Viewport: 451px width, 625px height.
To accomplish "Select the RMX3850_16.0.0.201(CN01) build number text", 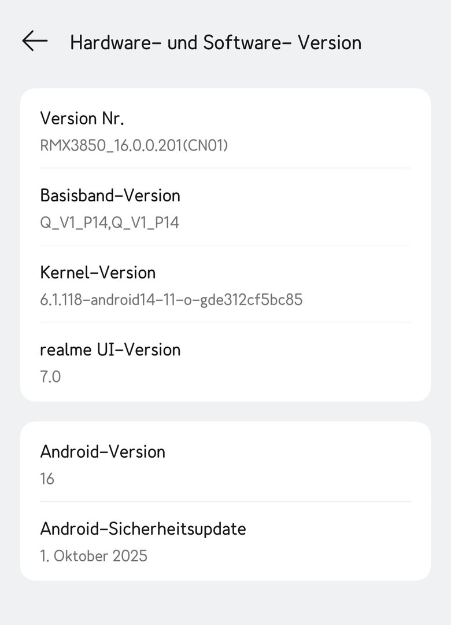I will point(134,145).
